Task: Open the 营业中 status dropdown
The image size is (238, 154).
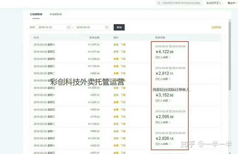Action: [x=232, y=3]
